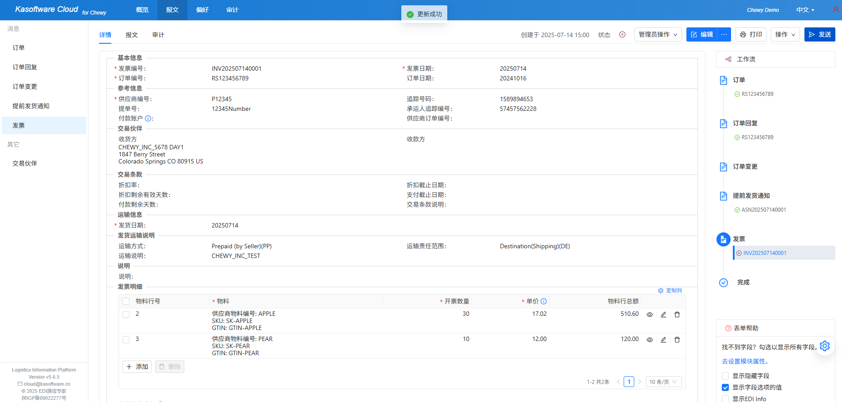842x402 pixels.
Task: Click the status plus-circle icon next to 状态
Action: point(622,34)
